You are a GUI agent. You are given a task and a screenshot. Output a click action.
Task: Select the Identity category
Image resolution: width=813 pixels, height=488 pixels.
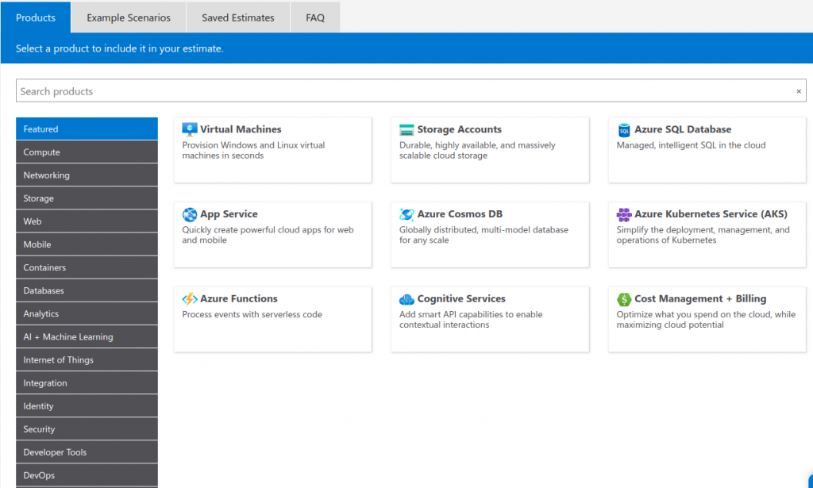tap(87, 406)
